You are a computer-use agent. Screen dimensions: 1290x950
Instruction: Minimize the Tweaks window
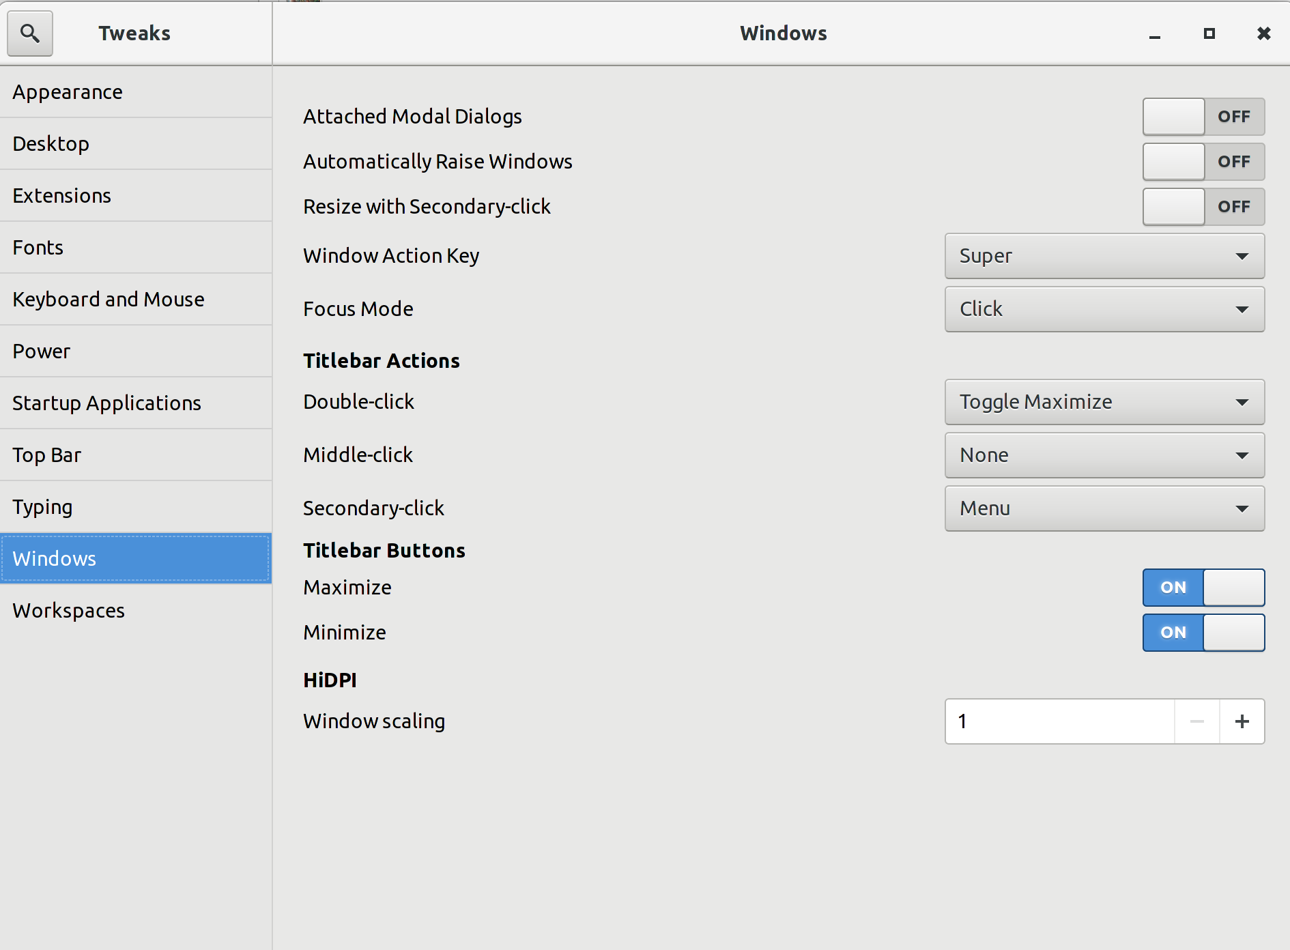point(1154,34)
